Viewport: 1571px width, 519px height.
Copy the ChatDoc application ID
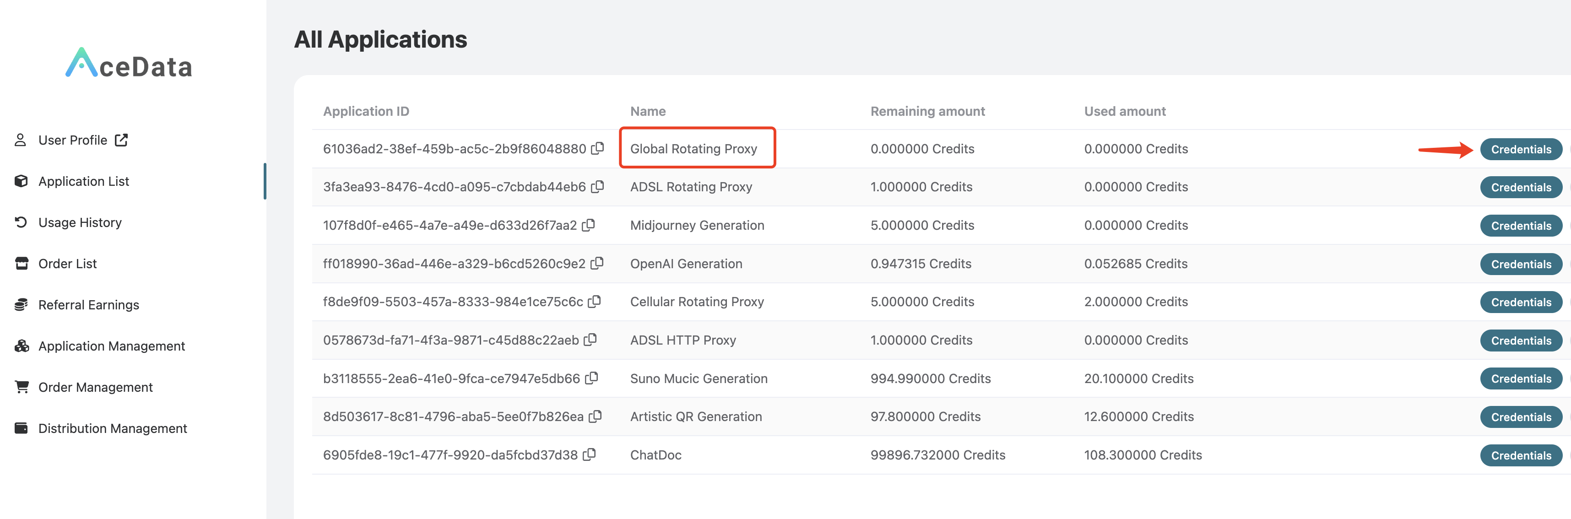(589, 454)
